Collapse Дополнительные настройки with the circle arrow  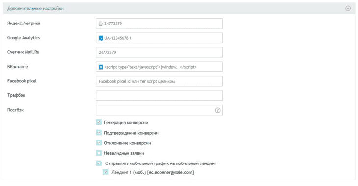348,8
